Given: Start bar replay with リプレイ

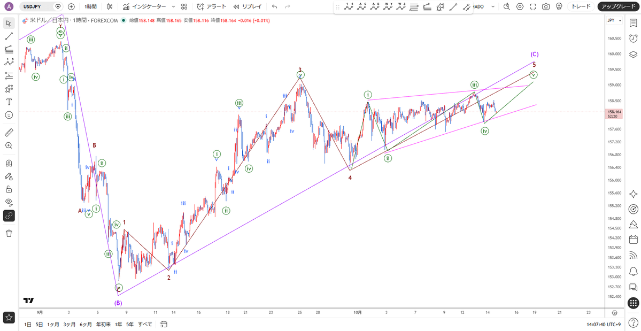Looking at the screenshot, I should pos(248,6).
